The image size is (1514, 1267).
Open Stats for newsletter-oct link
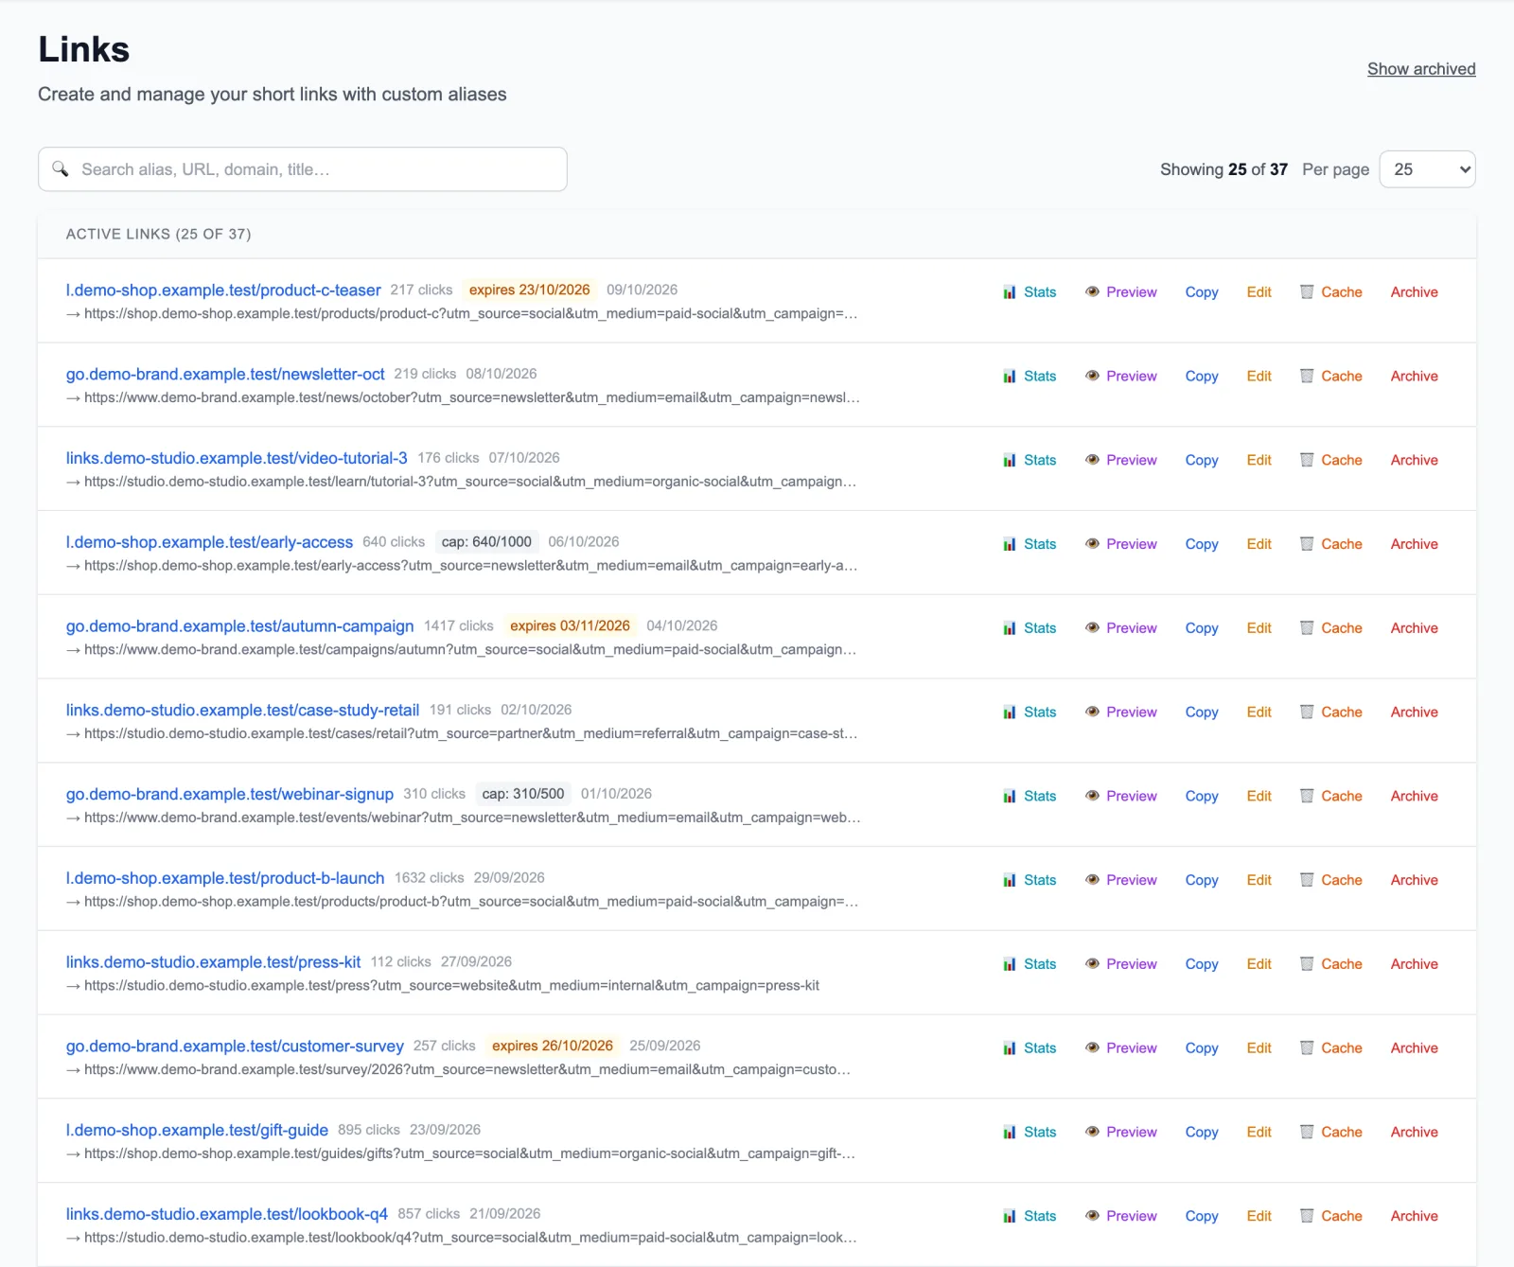1030,377
